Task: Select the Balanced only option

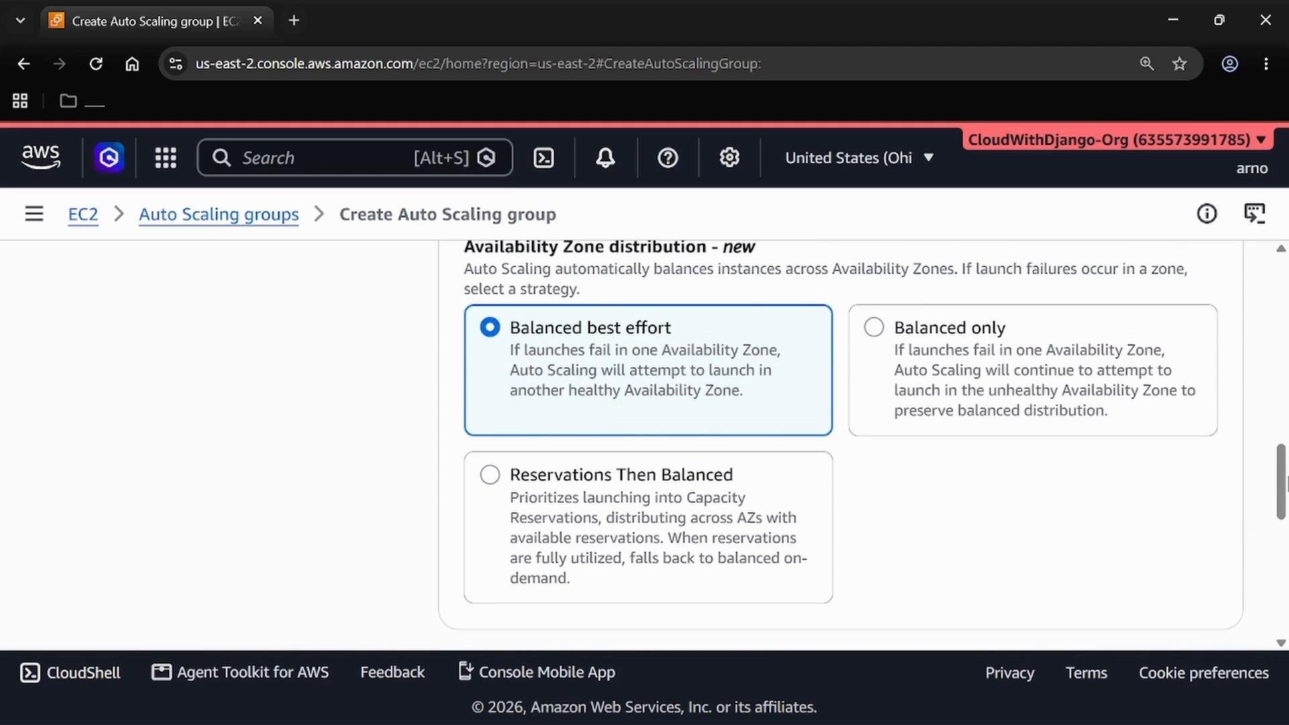Action: click(x=874, y=328)
